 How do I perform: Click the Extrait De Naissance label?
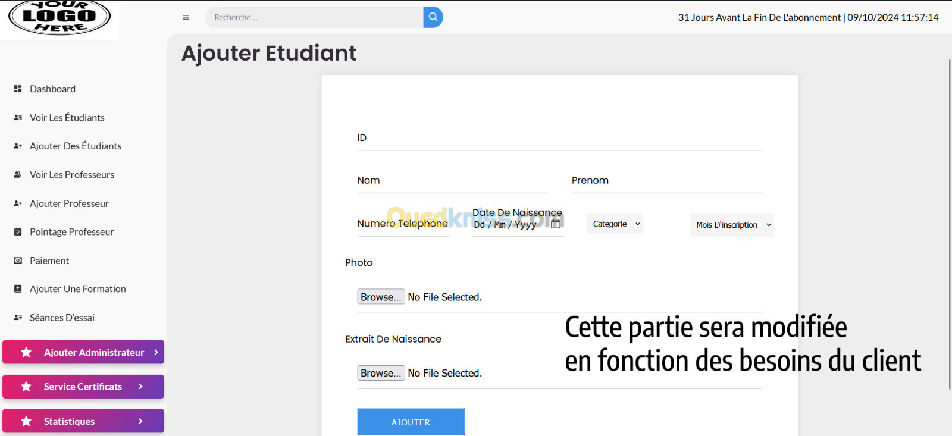393,339
